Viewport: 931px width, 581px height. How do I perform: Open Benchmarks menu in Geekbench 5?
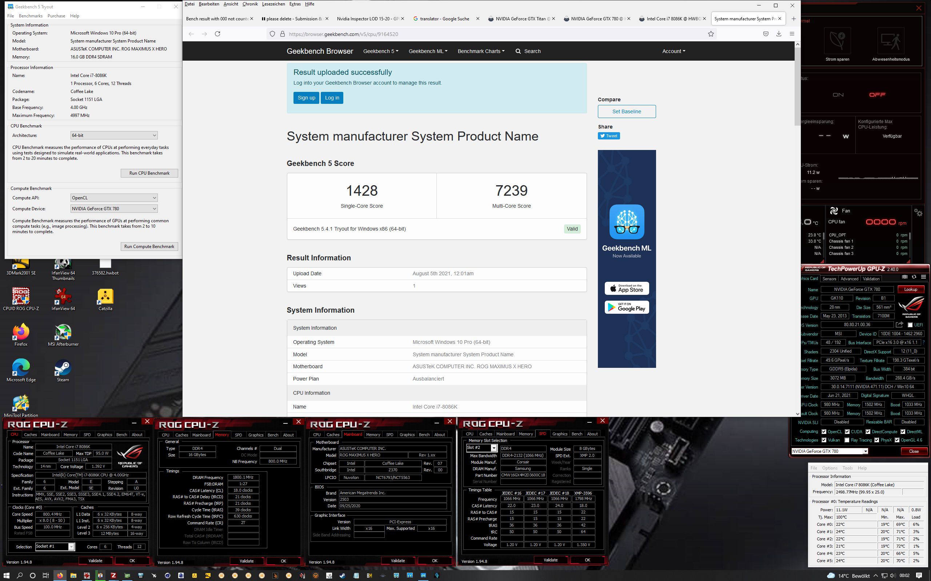pyautogui.click(x=31, y=16)
